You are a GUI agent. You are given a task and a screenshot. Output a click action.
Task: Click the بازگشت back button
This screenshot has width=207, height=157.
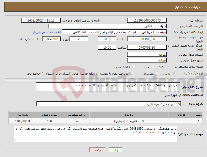tap(97, 150)
